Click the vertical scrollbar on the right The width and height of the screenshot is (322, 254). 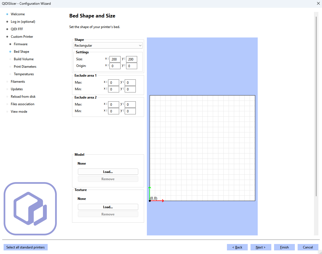tap(316, 105)
